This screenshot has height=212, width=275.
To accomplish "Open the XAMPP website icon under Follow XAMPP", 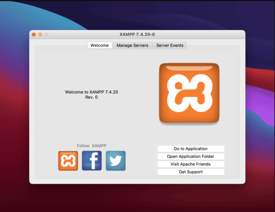I will tap(68, 161).
